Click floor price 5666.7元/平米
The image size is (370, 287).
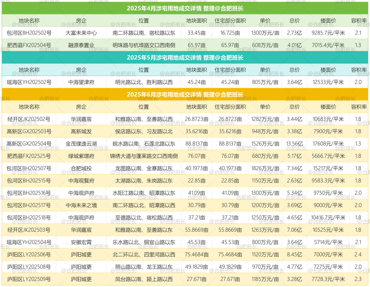click(328, 156)
